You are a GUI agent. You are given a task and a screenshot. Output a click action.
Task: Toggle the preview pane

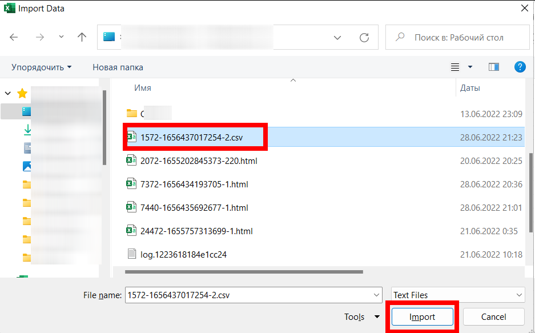[x=494, y=67]
